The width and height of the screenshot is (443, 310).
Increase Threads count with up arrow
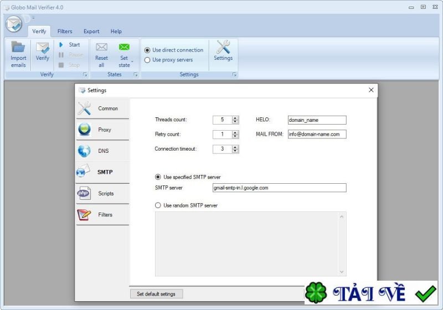pos(235,118)
